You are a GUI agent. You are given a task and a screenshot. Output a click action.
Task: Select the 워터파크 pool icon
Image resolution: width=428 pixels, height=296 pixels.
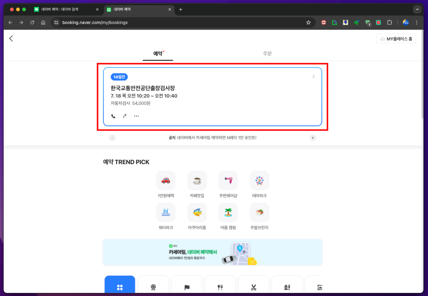coord(166,212)
